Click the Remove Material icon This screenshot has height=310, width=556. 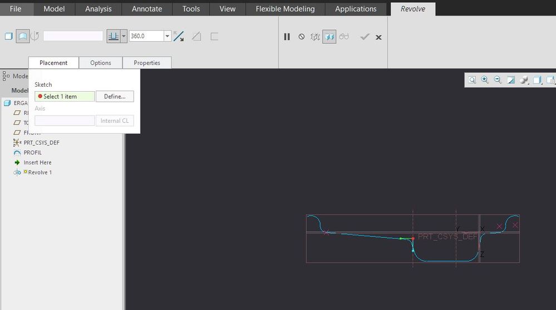point(196,36)
